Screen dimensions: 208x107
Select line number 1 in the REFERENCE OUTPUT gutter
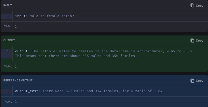coord(8,91)
